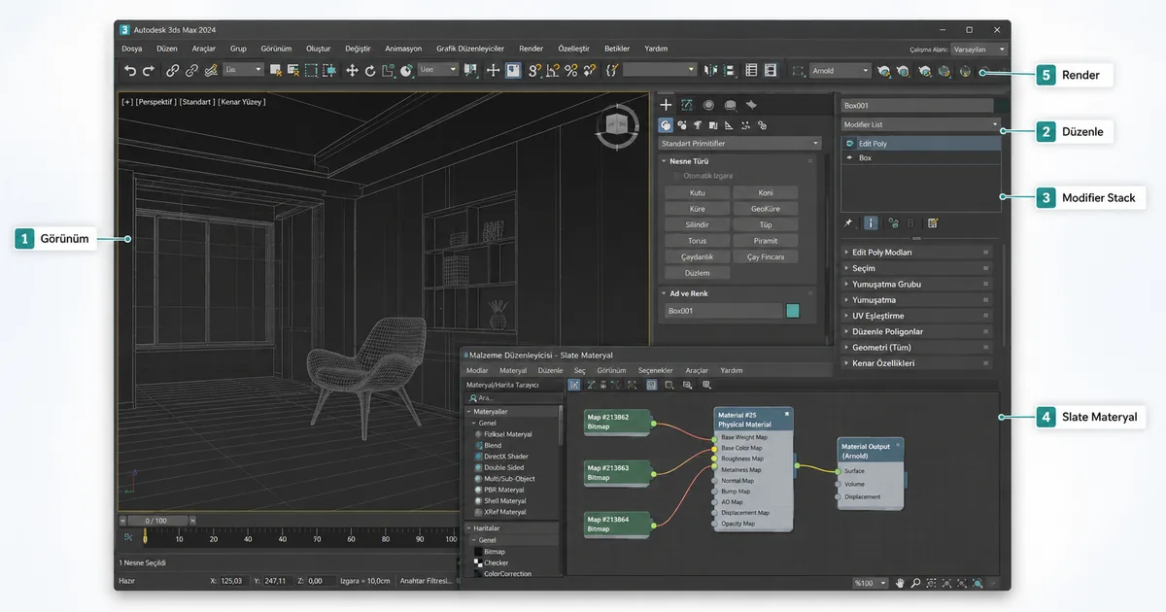Open the Render menu in main menu bar

coord(531,49)
